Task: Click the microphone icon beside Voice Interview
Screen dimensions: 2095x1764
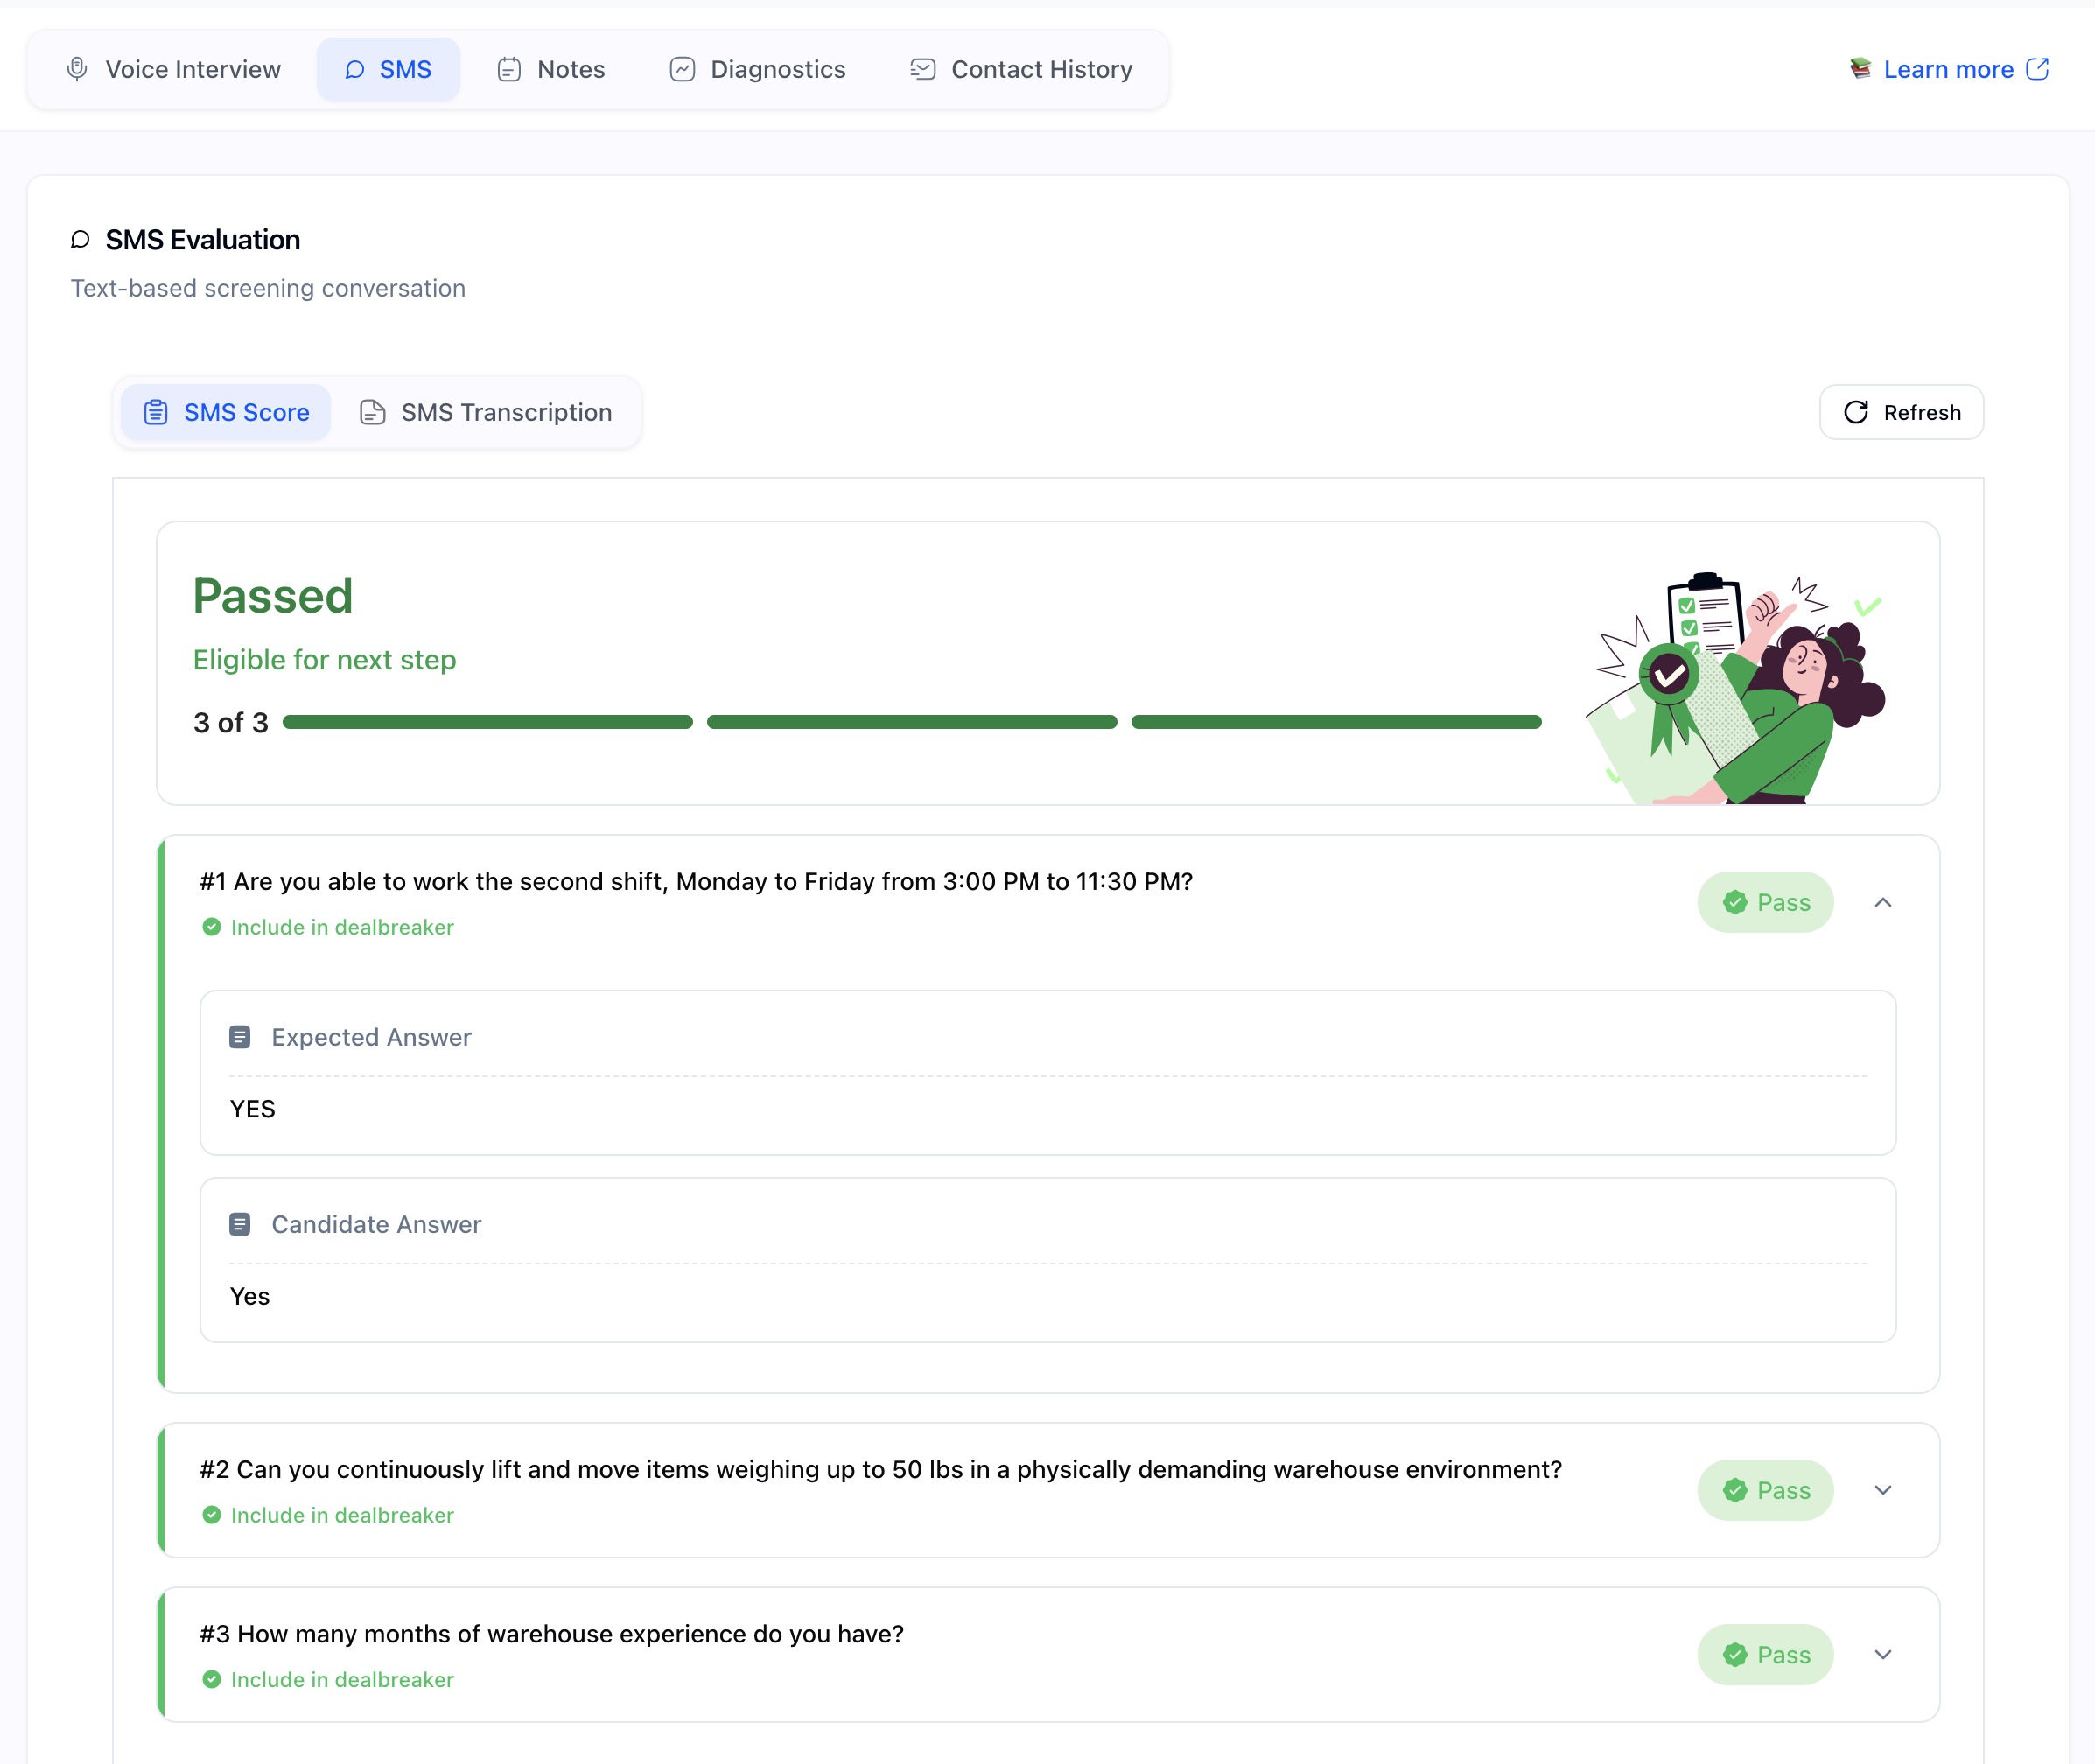Action: [77, 69]
